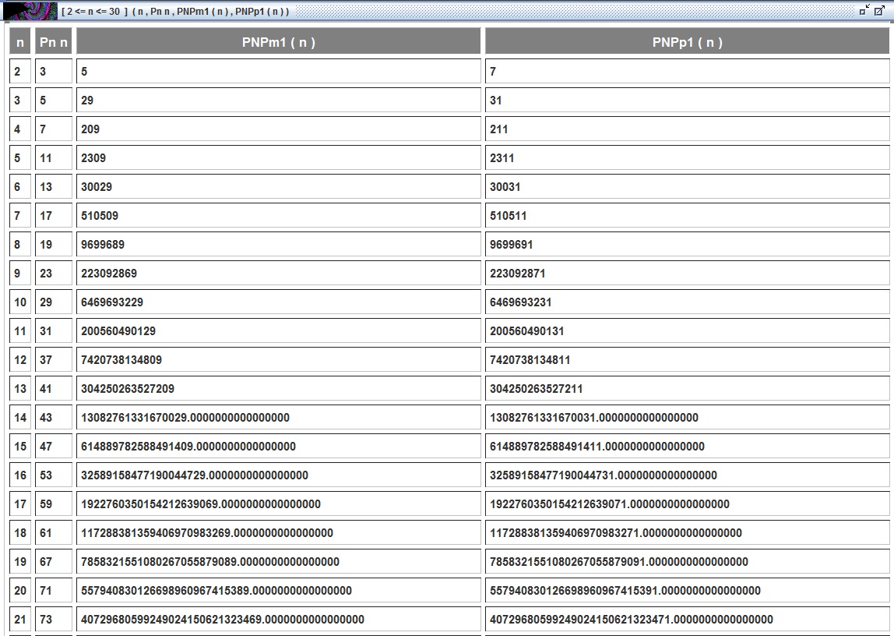Select the PNPp1 cell with value 7 in row n=2
Screen dimensions: 894x636
pyautogui.click(x=687, y=71)
